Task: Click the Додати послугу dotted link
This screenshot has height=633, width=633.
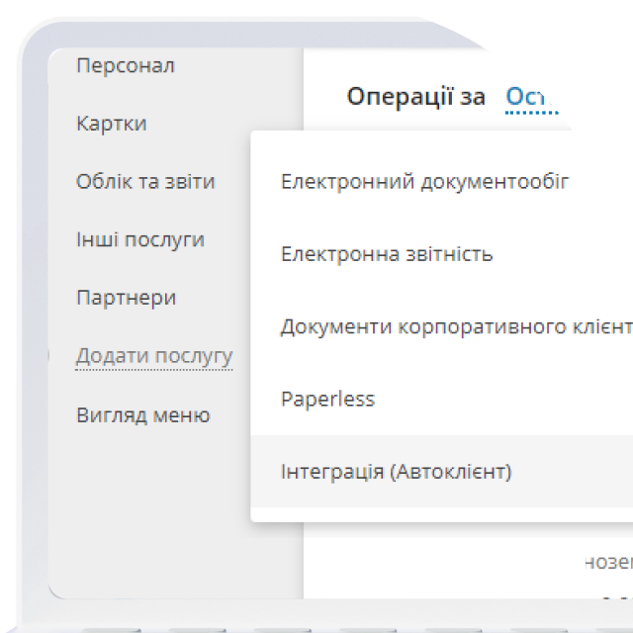Action: (154, 356)
